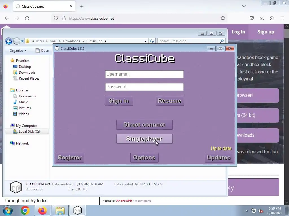Viewport: 289px width, 216px height.
Task: Open the Organize menu in Explorer
Action: pos(18,51)
